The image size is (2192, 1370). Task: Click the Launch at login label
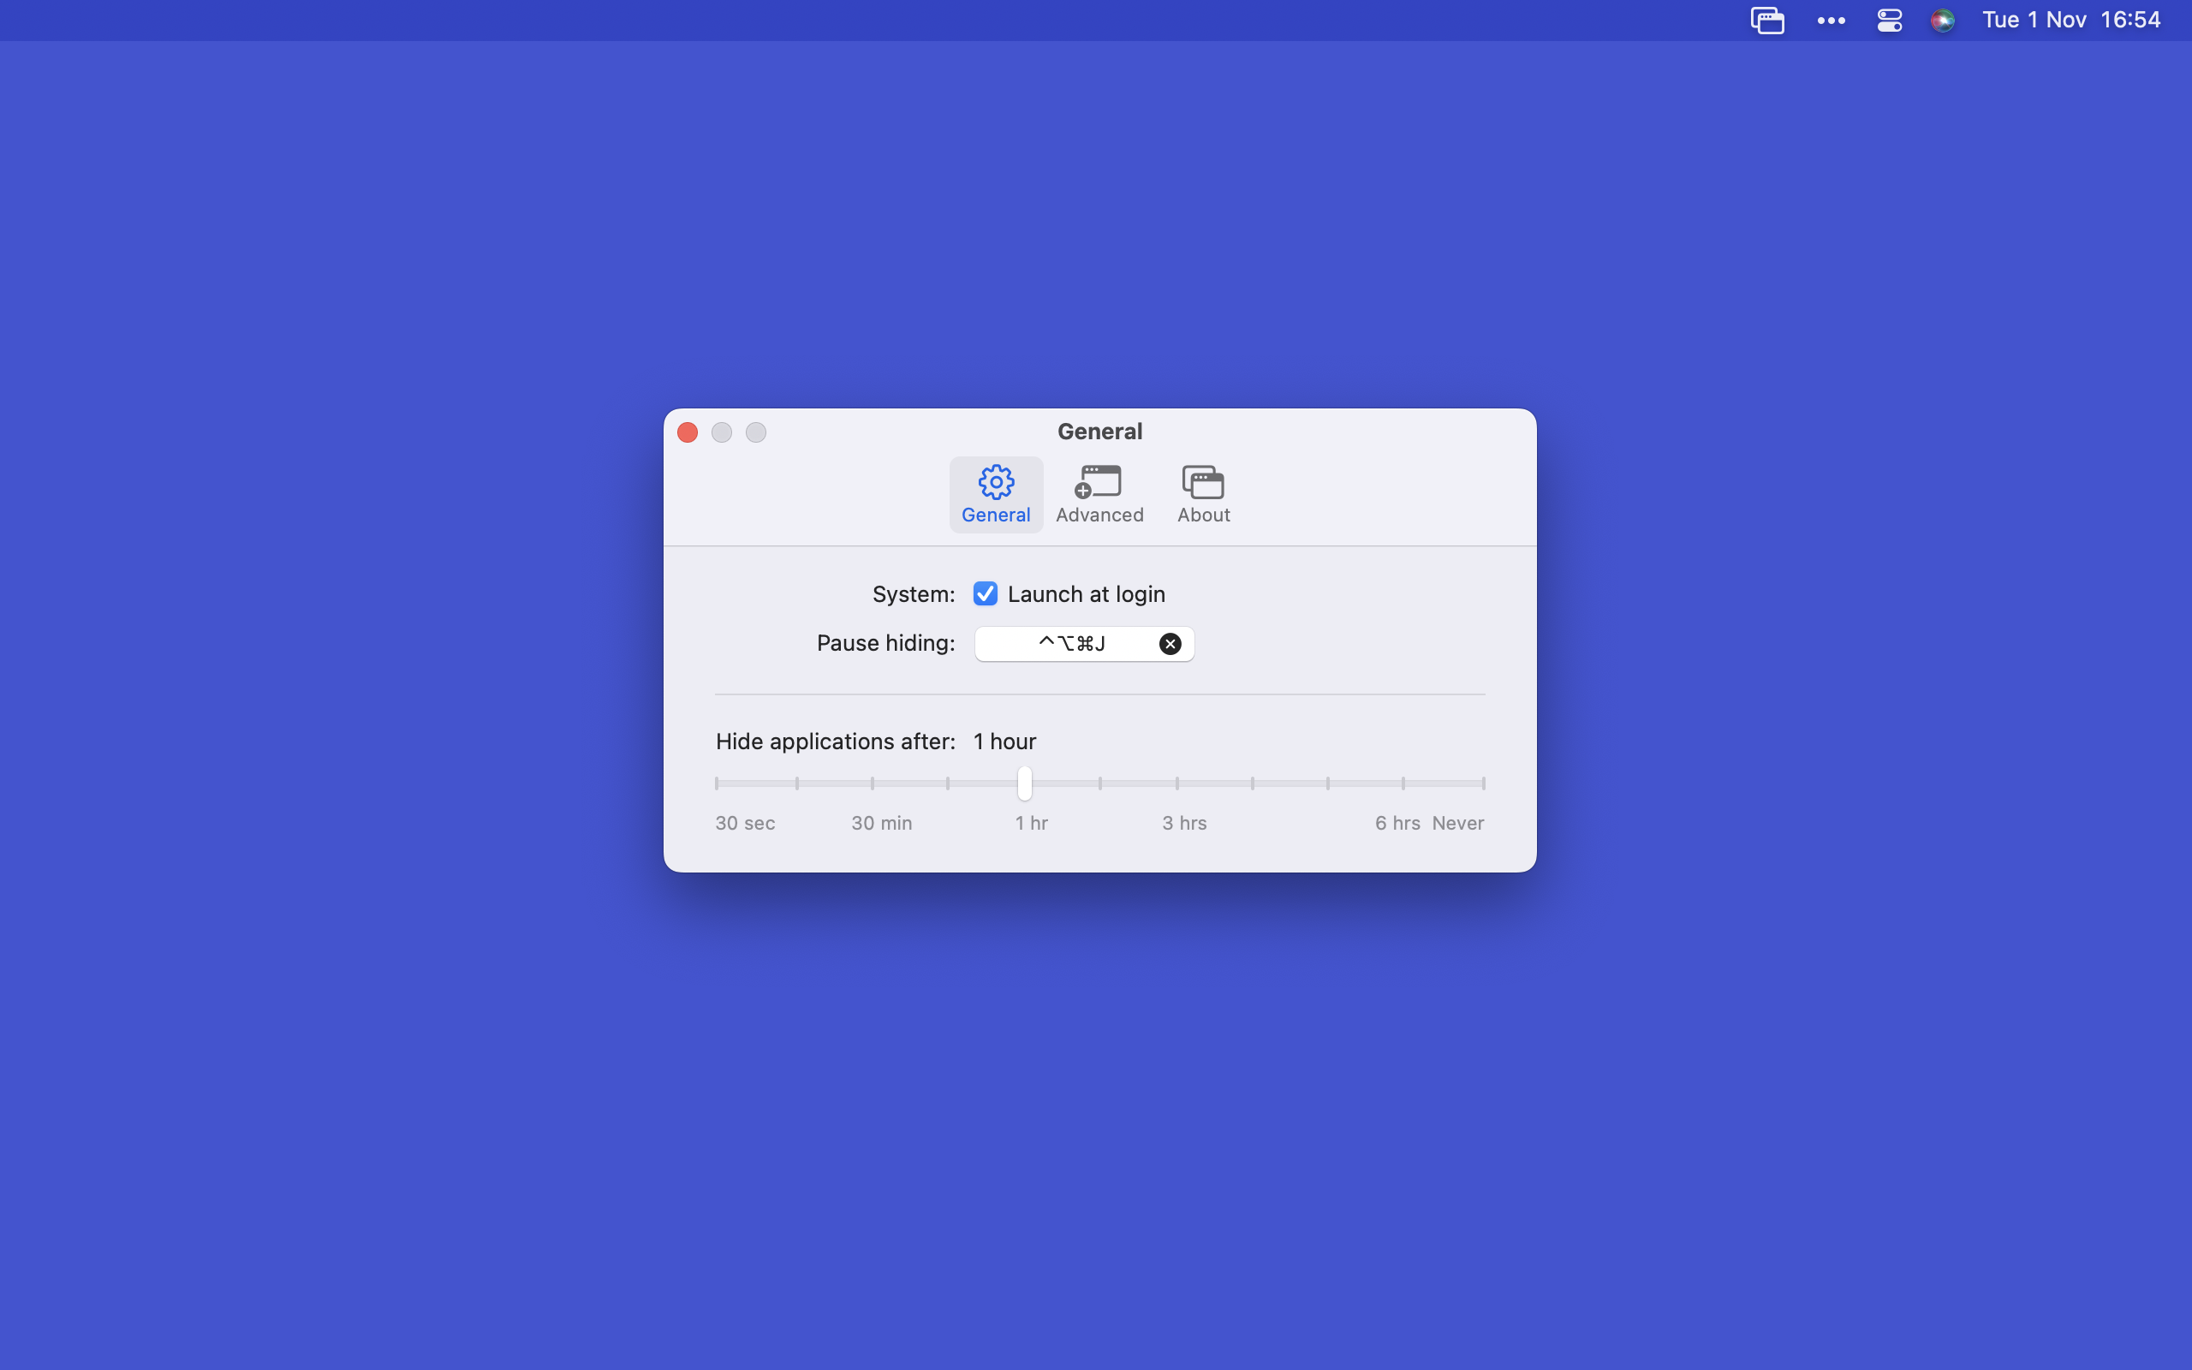[x=1085, y=593]
